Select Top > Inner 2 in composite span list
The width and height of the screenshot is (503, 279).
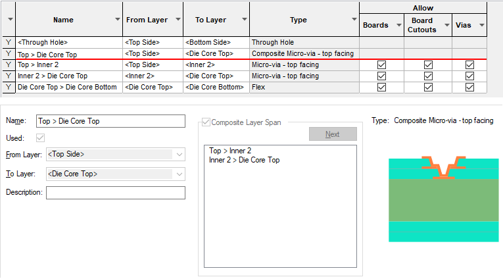click(229, 151)
